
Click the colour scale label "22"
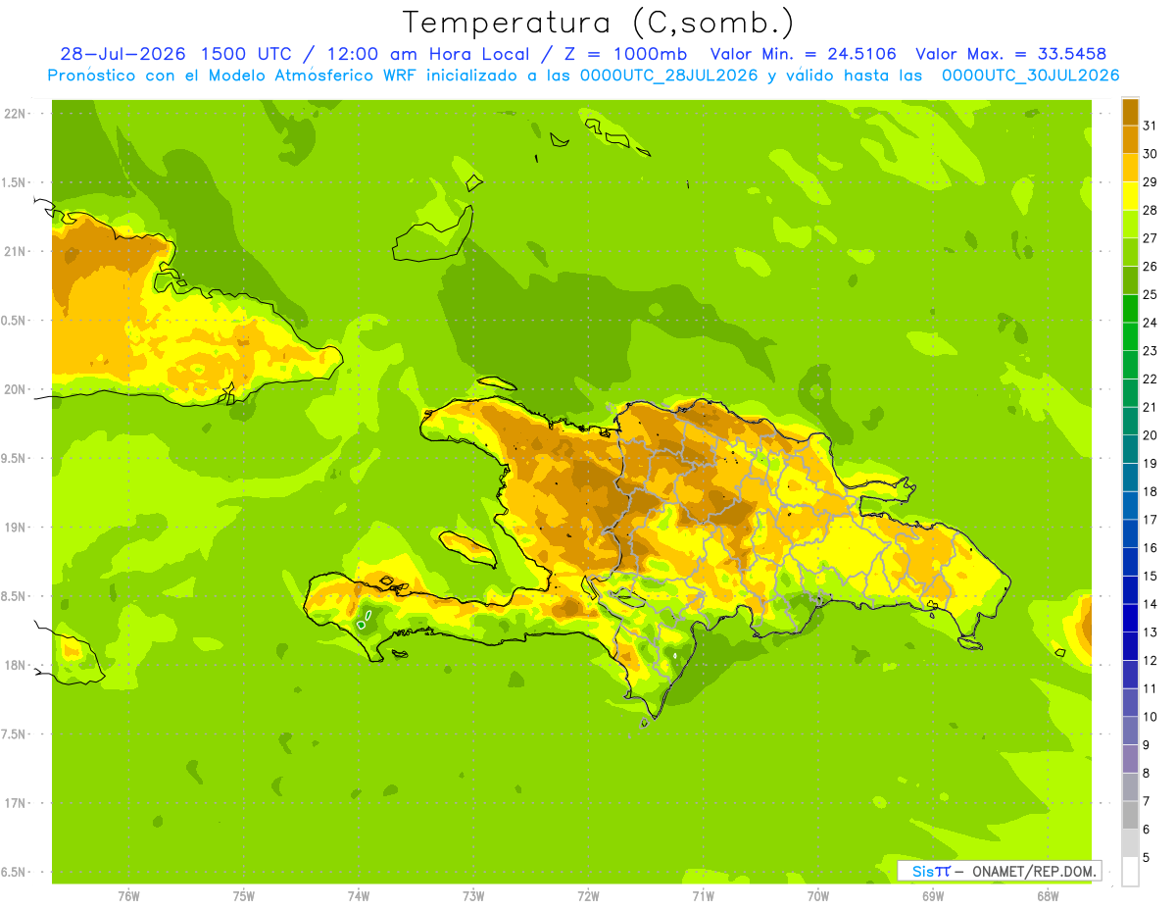[1150, 379]
